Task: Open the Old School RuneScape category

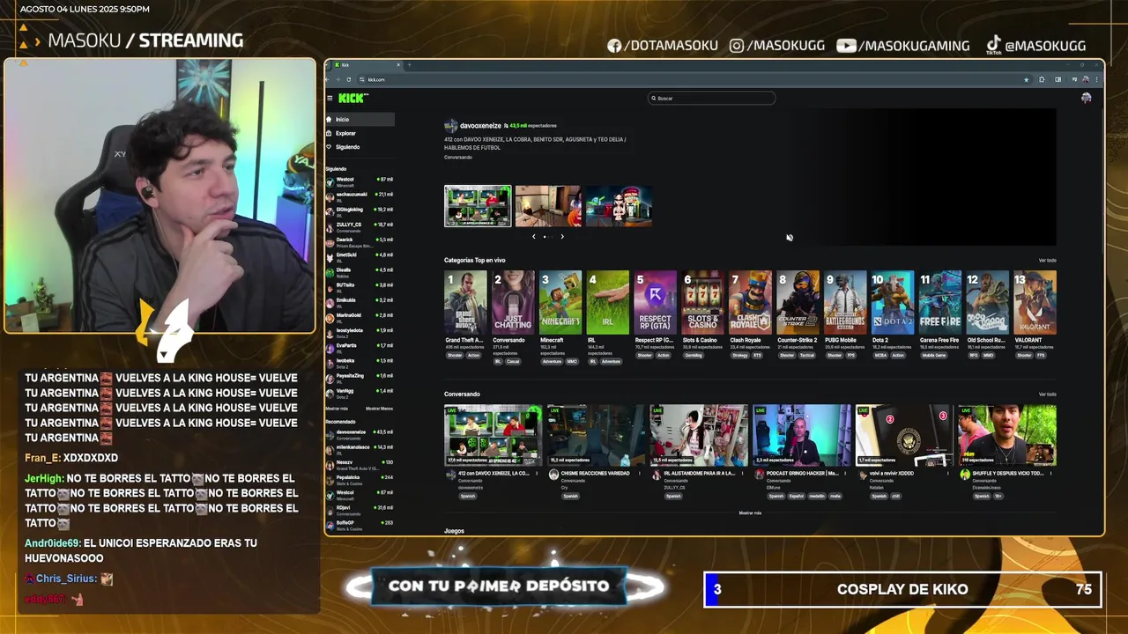Action: pos(987,303)
